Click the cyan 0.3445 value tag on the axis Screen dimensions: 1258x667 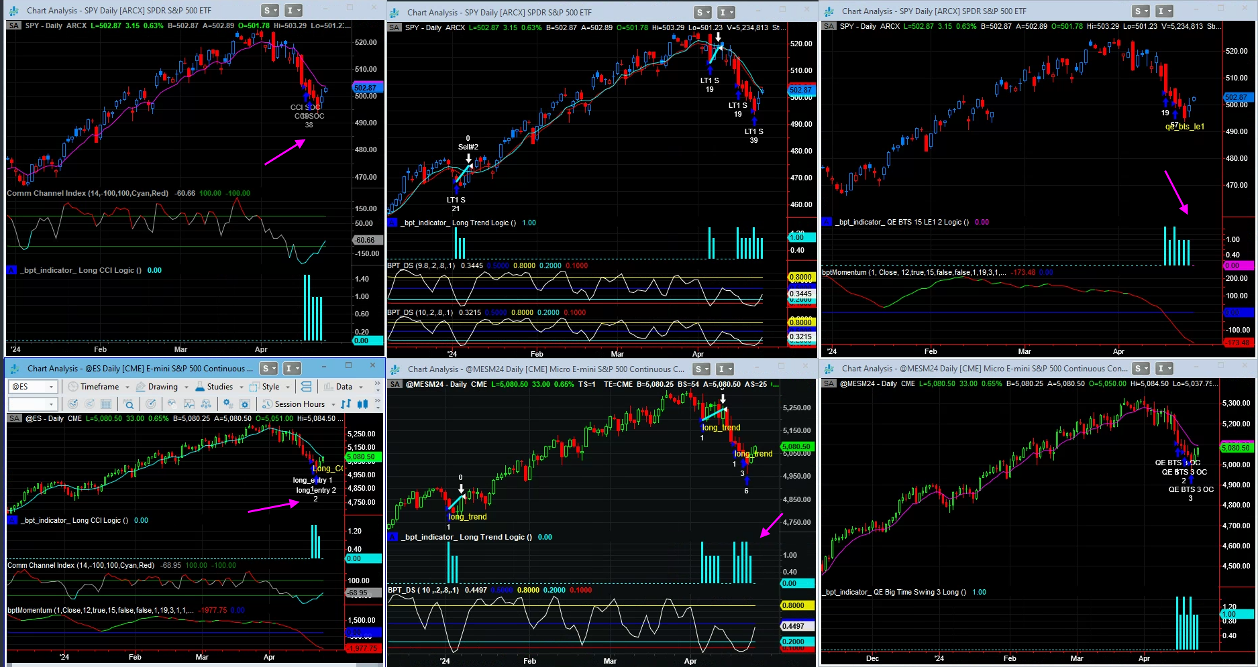[x=800, y=294]
